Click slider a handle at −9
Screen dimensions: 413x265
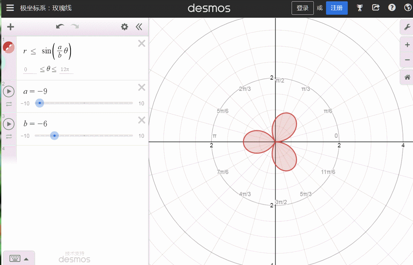[40, 103]
